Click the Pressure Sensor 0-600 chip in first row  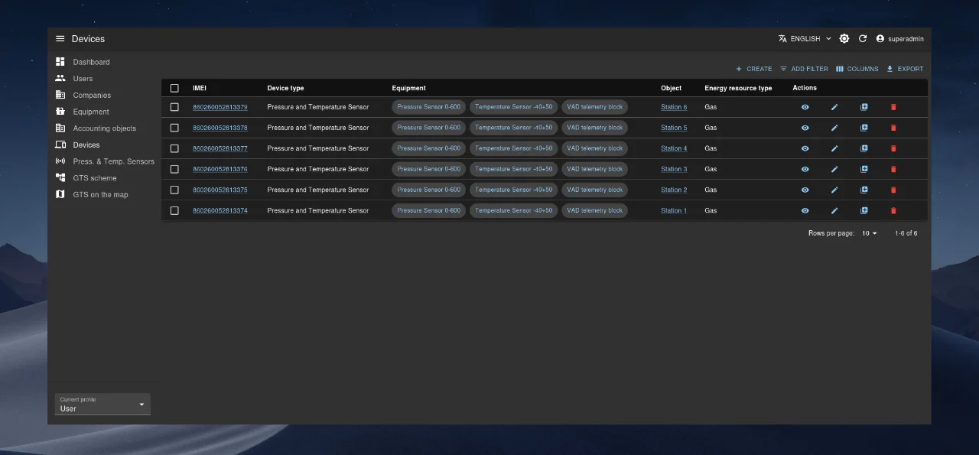(428, 107)
